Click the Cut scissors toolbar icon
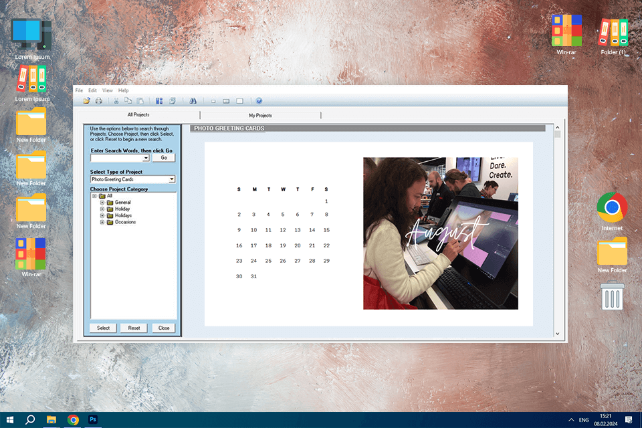642x428 pixels. 116,101
